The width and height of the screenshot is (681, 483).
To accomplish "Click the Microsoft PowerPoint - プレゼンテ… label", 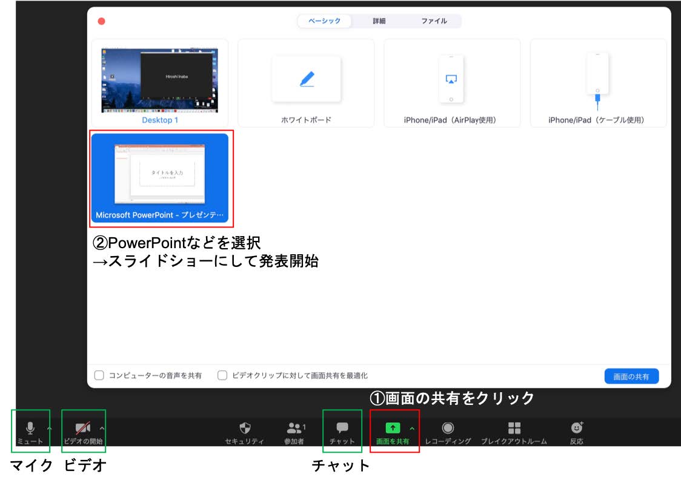I will [159, 215].
